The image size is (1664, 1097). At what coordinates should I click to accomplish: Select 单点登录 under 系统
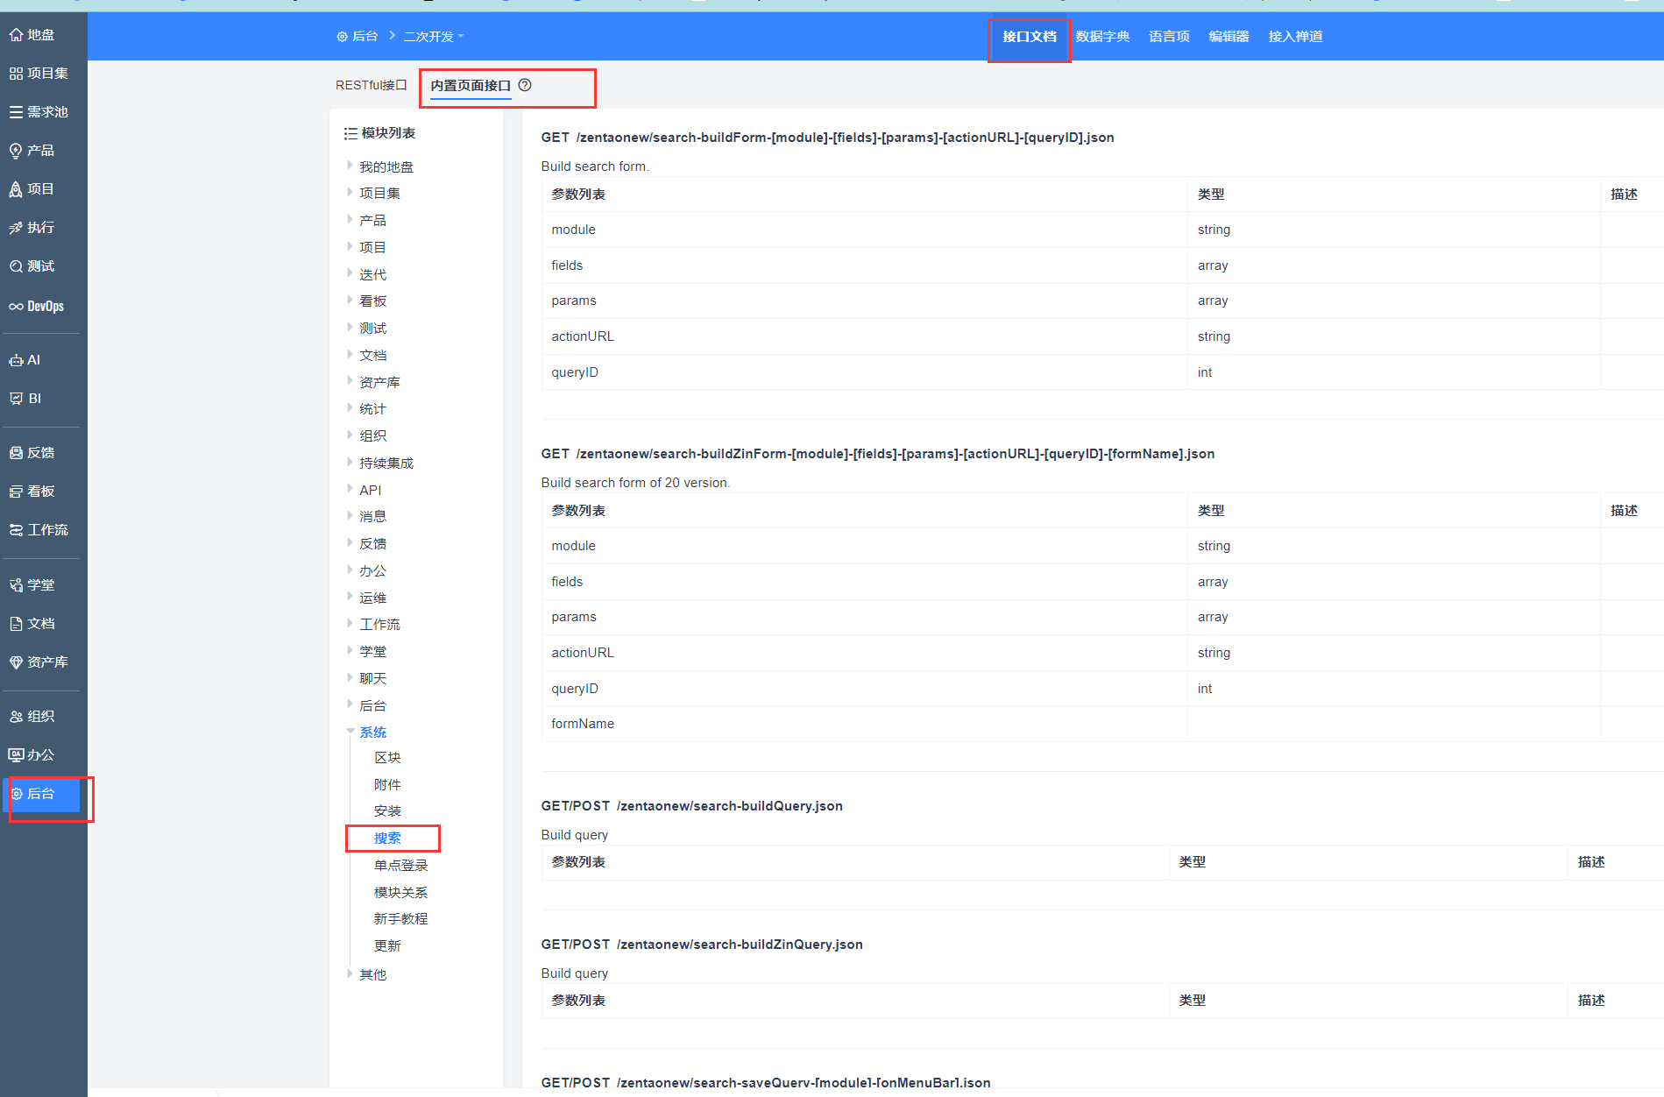pyautogui.click(x=401, y=866)
